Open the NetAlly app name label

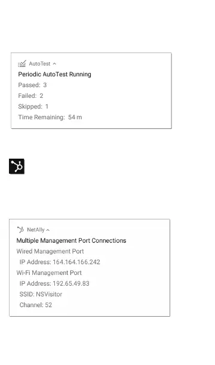coord(36,230)
